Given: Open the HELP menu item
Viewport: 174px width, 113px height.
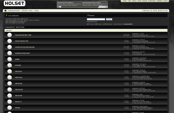Looking at the screenshot, I should click(x=130, y=1).
